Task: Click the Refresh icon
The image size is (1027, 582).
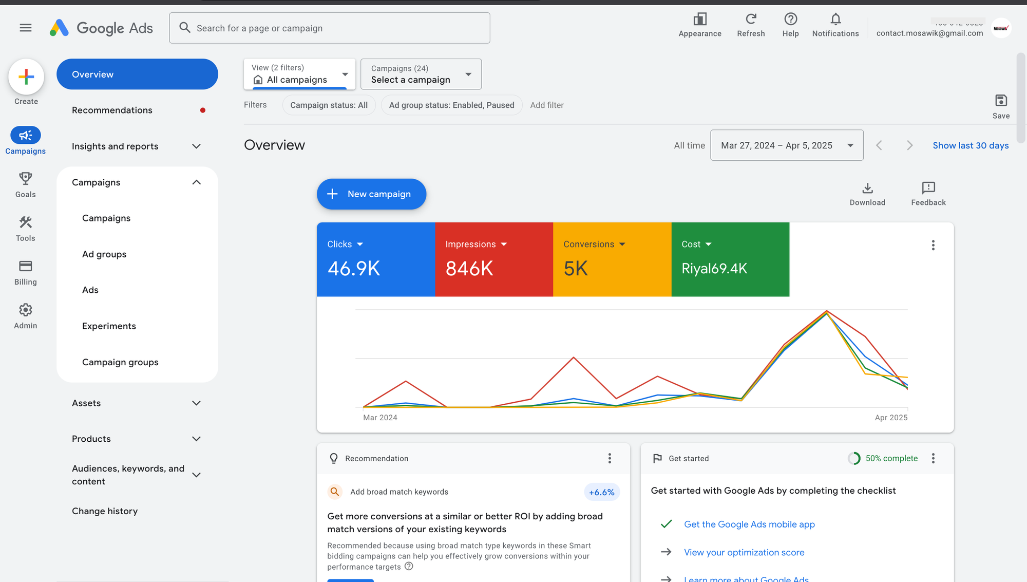Action: tap(751, 20)
